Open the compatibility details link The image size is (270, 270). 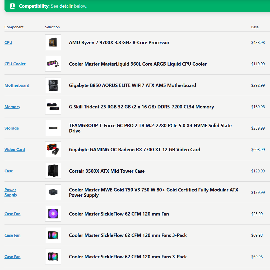(66, 6)
